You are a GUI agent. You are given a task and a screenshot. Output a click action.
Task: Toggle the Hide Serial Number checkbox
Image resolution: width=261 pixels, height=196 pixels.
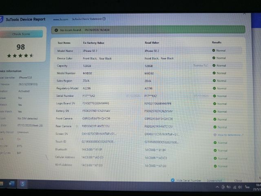click(173, 180)
